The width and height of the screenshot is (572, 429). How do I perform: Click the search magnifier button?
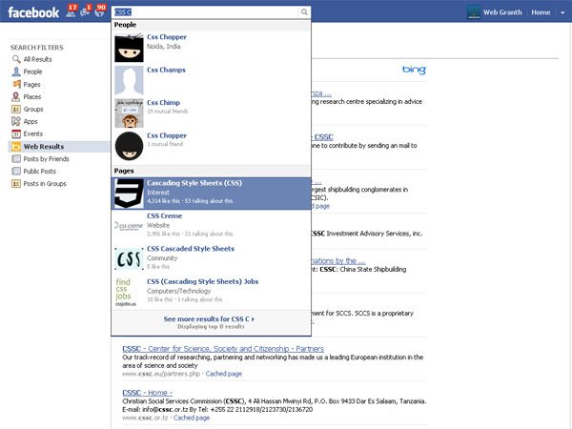(x=304, y=12)
